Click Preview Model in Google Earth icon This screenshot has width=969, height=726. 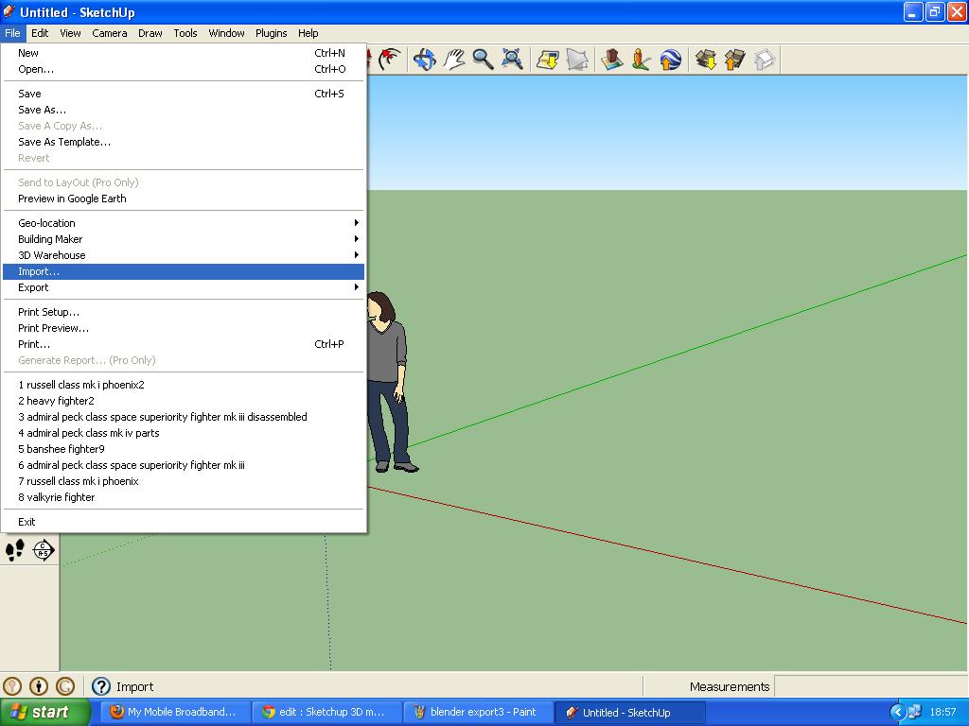[671, 60]
